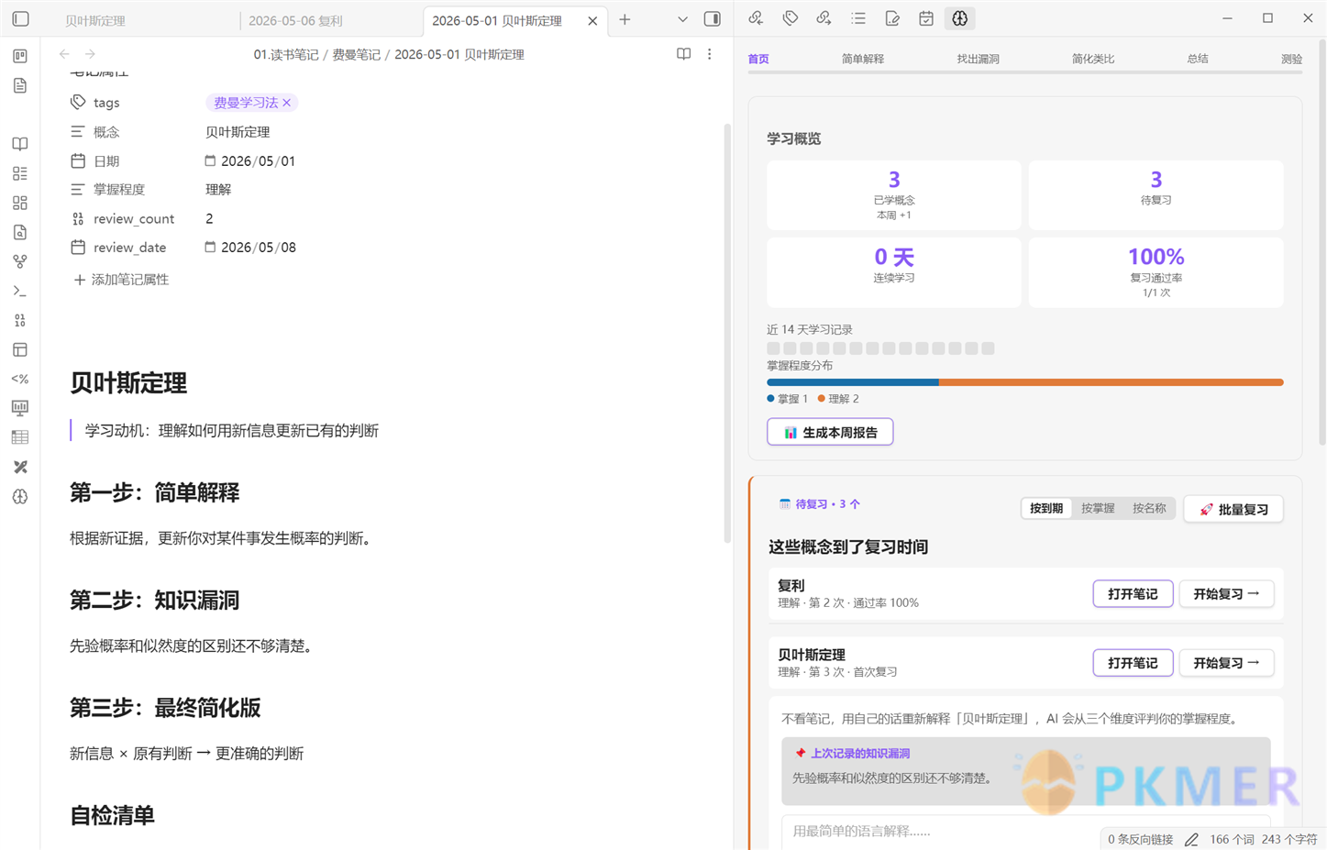Switch to the 2026-05-06 复利 tab
This screenshot has height=850, width=1327.
(295, 20)
